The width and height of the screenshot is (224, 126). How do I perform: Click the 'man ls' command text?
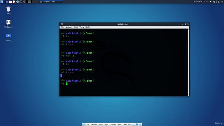point(70,56)
